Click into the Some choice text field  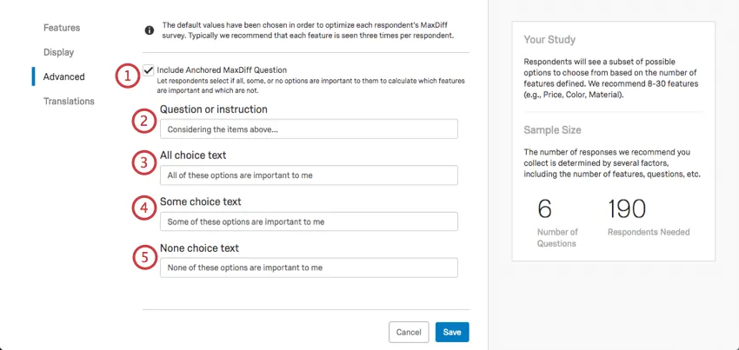[309, 221]
